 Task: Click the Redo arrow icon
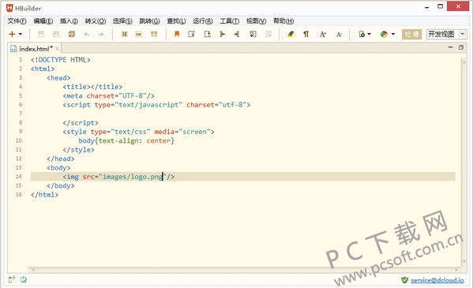(x=101, y=35)
